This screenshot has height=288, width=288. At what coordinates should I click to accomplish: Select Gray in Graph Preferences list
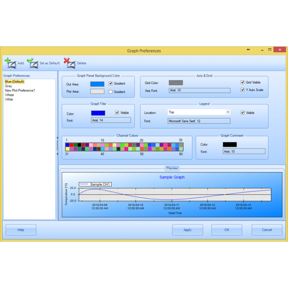pyautogui.click(x=9, y=86)
